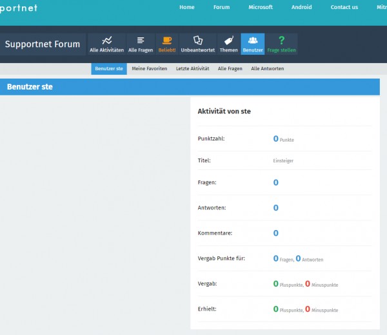
Task: Open the Home navigation link
Action: [x=187, y=7]
